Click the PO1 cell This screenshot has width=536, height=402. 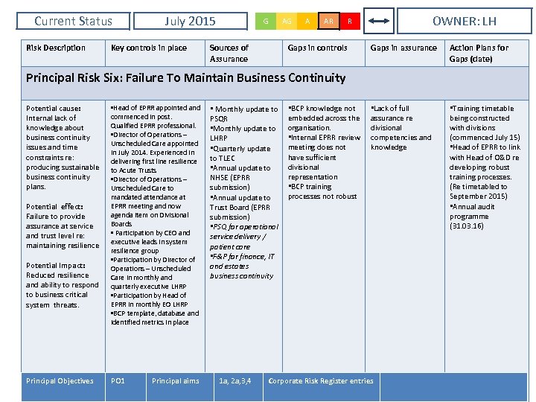[x=118, y=381]
